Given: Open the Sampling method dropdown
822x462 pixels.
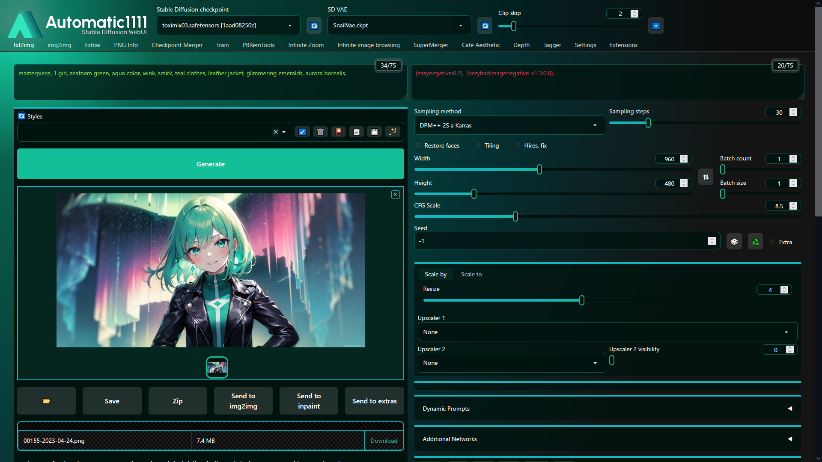Looking at the screenshot, I should 509,125.
